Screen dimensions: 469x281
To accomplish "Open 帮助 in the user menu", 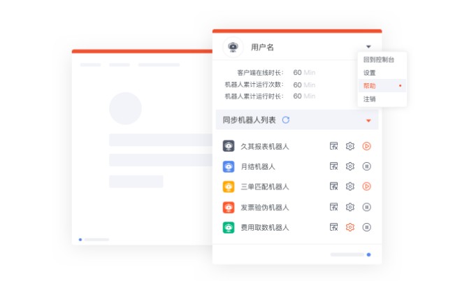I will pyautogui.click(x=382, y=86).
